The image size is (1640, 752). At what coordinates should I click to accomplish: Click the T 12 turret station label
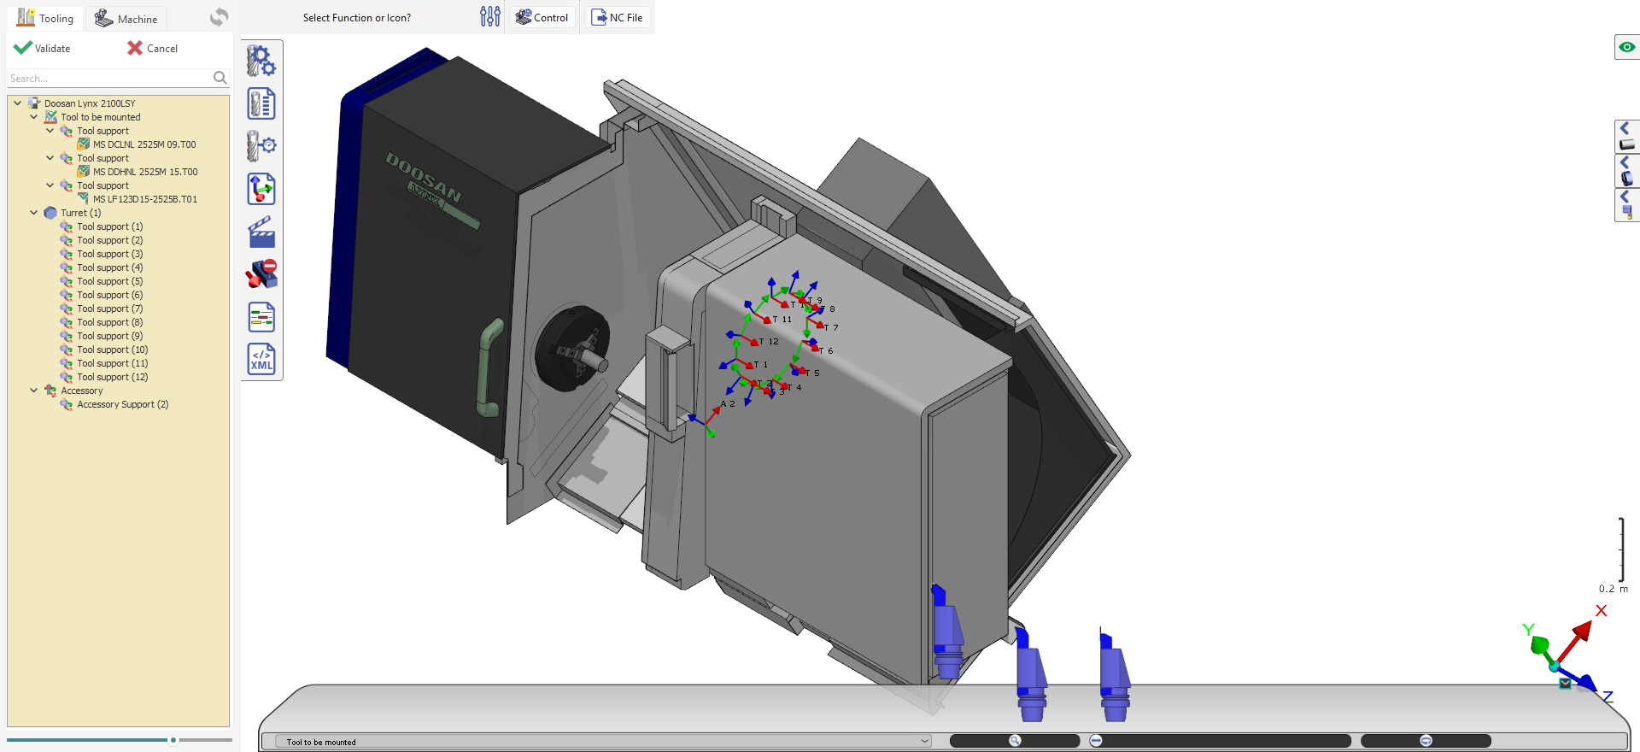tap(769, 342)
